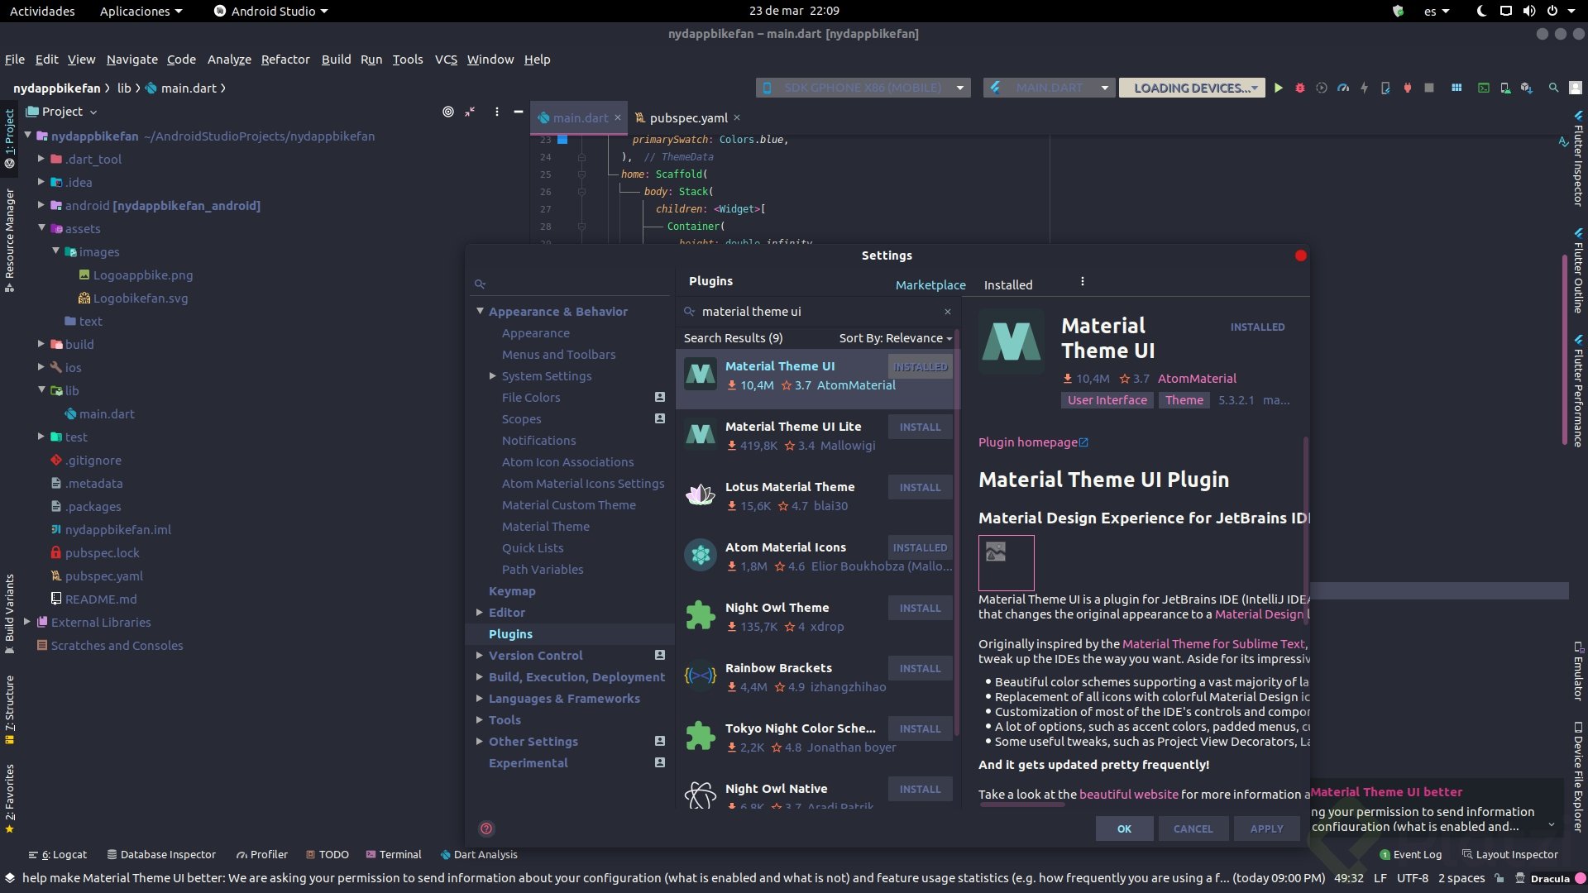Install the Night Owl Theme plugin
Image resolution: width=1588 pixels, height=893 pixels.
pos(920,609)
